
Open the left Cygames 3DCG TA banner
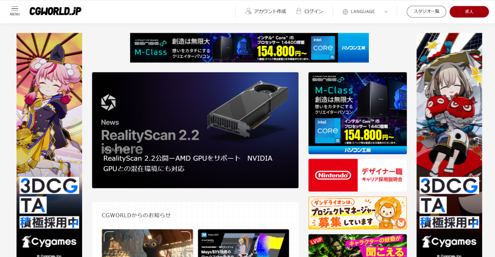(x=49, y=145)
